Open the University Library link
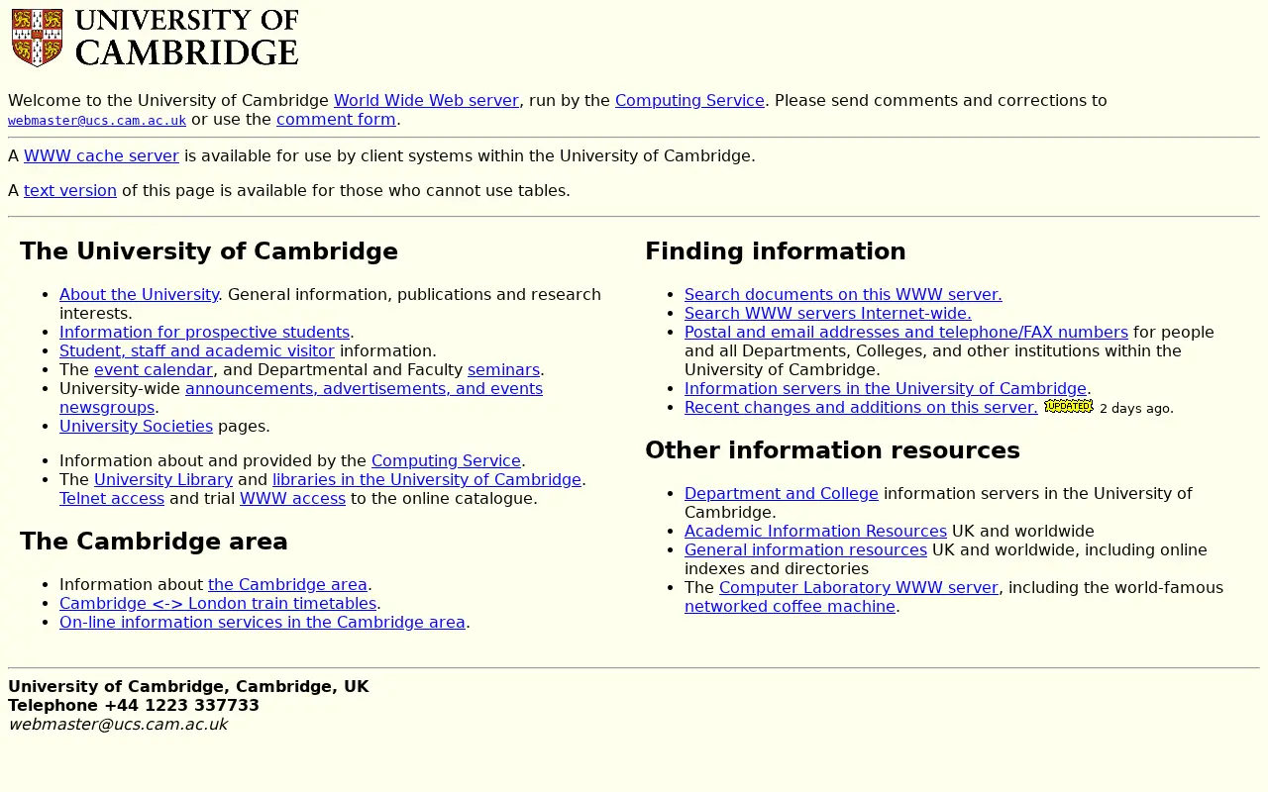The width and height of the screenshot is (1268, 792). pos(163,480)
